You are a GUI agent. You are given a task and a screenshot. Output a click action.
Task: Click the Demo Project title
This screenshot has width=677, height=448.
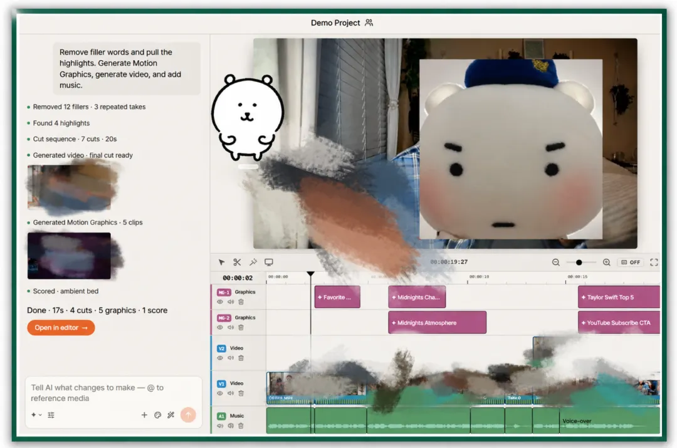(x=335, y=23)
